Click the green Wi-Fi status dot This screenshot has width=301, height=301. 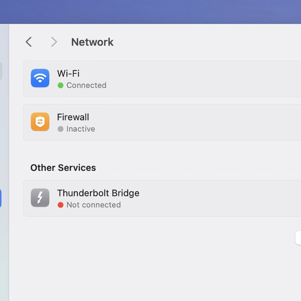[60, 85]
